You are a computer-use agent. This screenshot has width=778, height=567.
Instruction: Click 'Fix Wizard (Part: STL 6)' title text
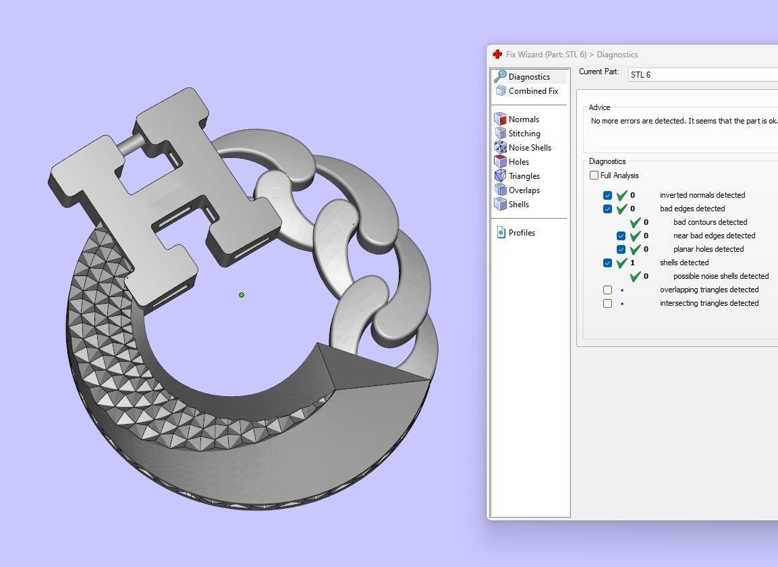pyautogui.click(x=547, y=55)
